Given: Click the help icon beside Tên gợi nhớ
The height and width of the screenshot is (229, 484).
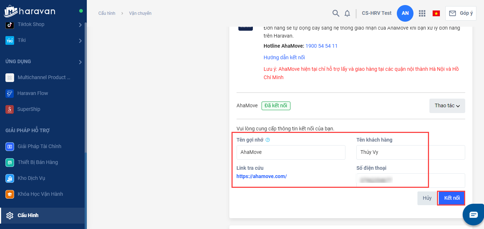Looking at the screenshot, I should (x=268, y=140).
